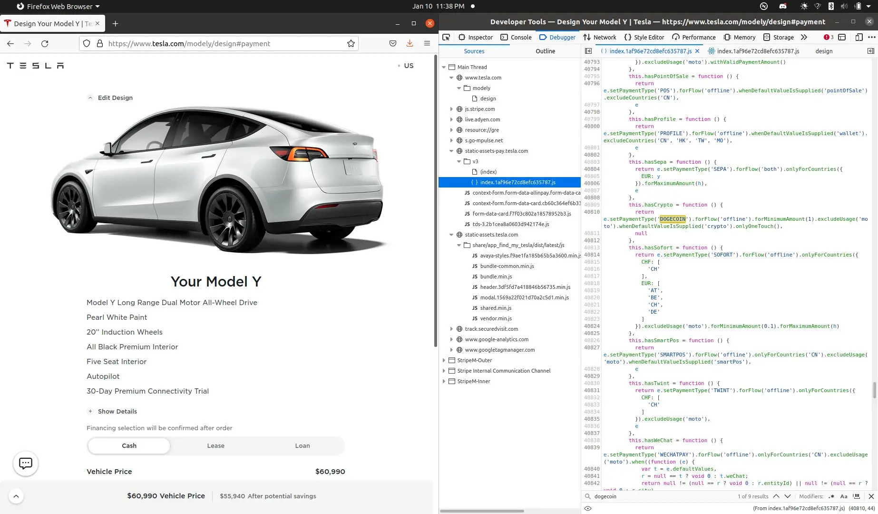Viewport: 878px width, 514px height.
Task: Expand the StripeM-Outer thread
Action: [444, 360]
